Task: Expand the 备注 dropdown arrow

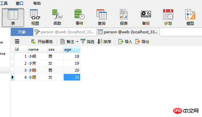Action: pos(77,42)
